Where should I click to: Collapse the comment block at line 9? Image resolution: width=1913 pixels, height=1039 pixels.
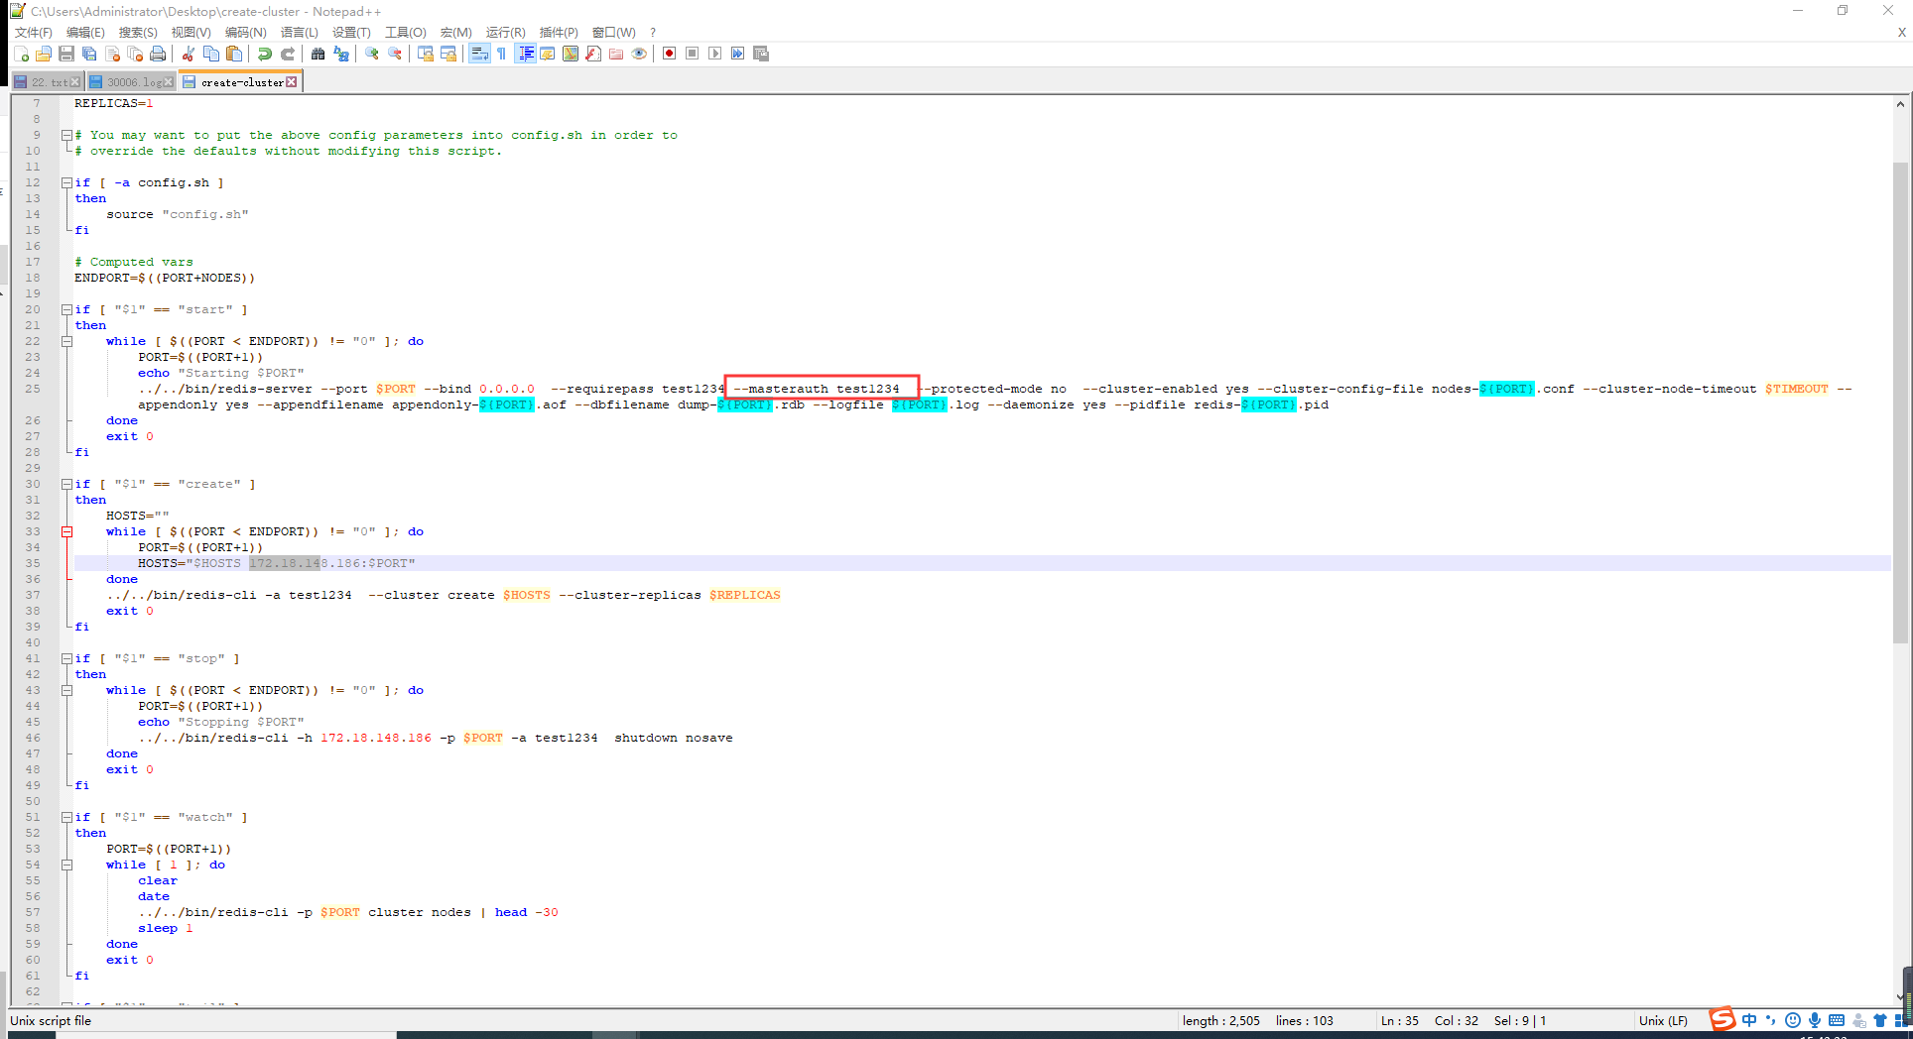(66, 135)
